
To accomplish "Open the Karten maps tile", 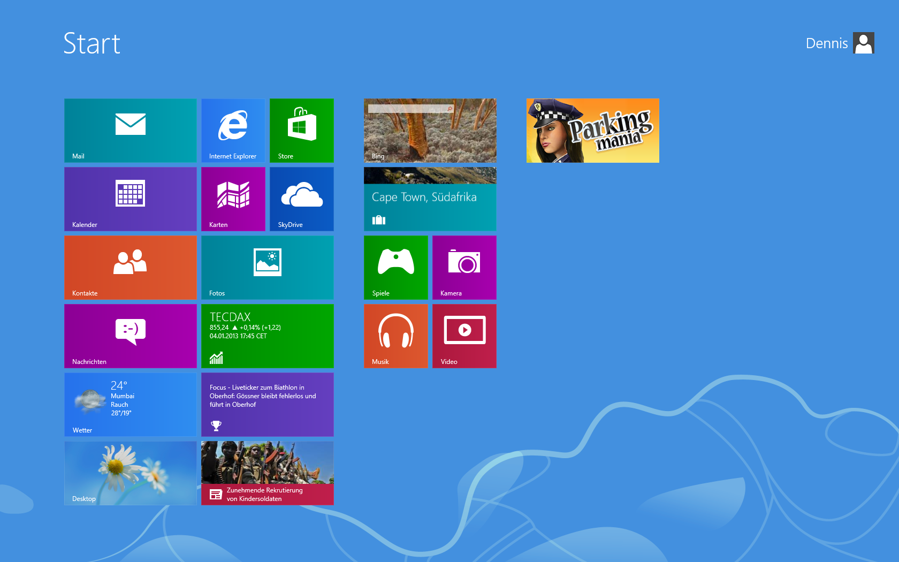I will tap(233, 199).
